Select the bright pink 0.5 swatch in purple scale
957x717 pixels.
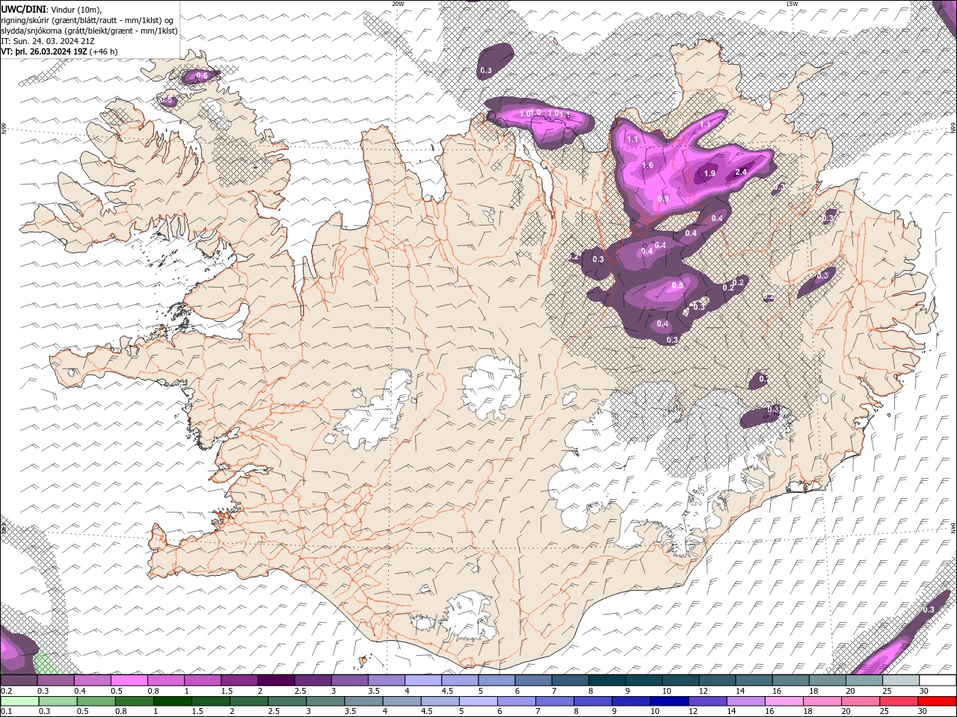click(129, 680)
